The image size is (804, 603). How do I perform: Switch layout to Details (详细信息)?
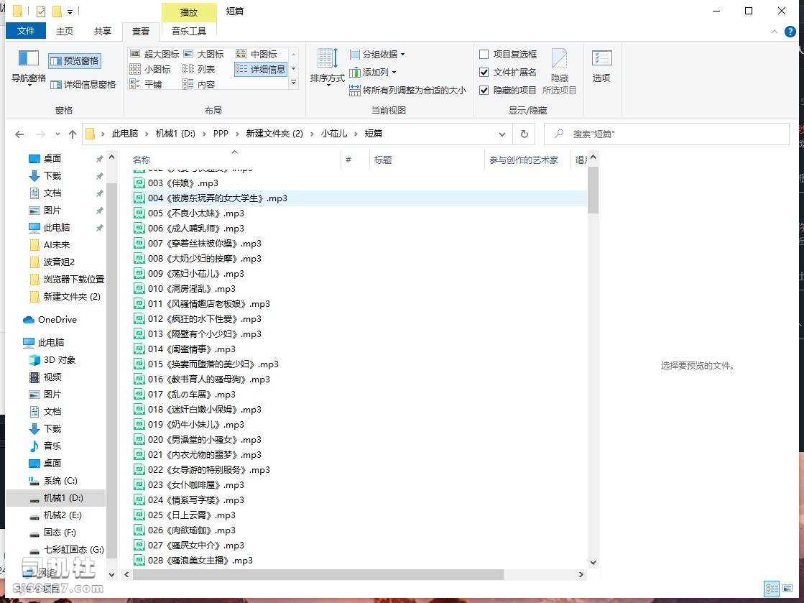261,69
